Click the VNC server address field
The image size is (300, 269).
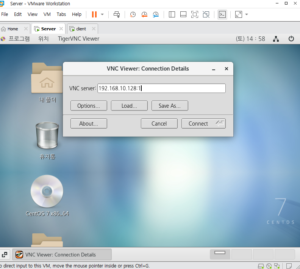pos(161,88)
